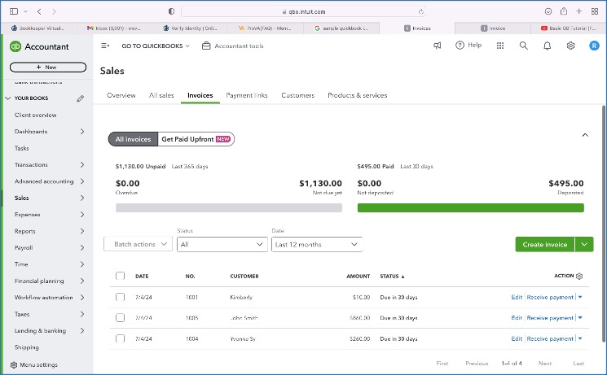Select the John Smith invoice checkbox
607x375 pixels.
[121, 318]
